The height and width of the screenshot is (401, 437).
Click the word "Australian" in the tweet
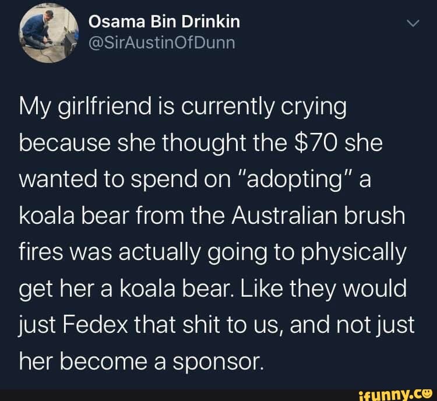[285, 216]
